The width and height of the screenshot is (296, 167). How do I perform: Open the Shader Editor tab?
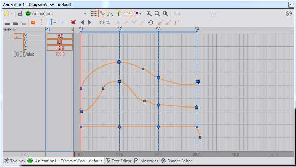(177, 161)
